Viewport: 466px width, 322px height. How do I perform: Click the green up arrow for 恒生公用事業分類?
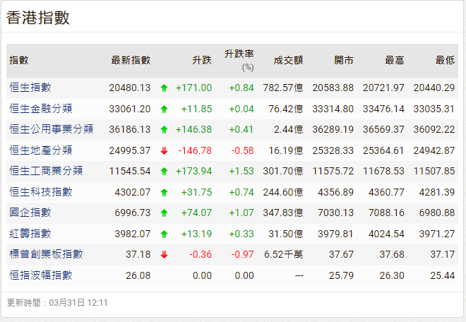(x=164, y=130)
